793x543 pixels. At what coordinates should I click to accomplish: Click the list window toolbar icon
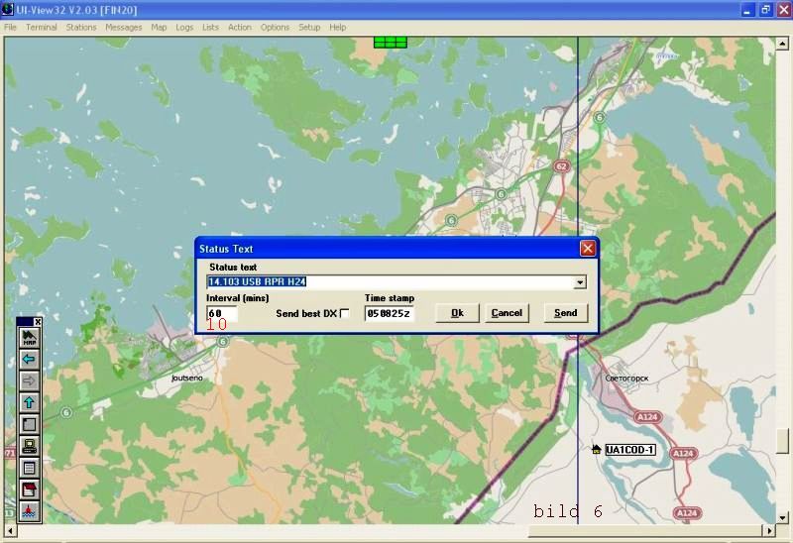29,468
